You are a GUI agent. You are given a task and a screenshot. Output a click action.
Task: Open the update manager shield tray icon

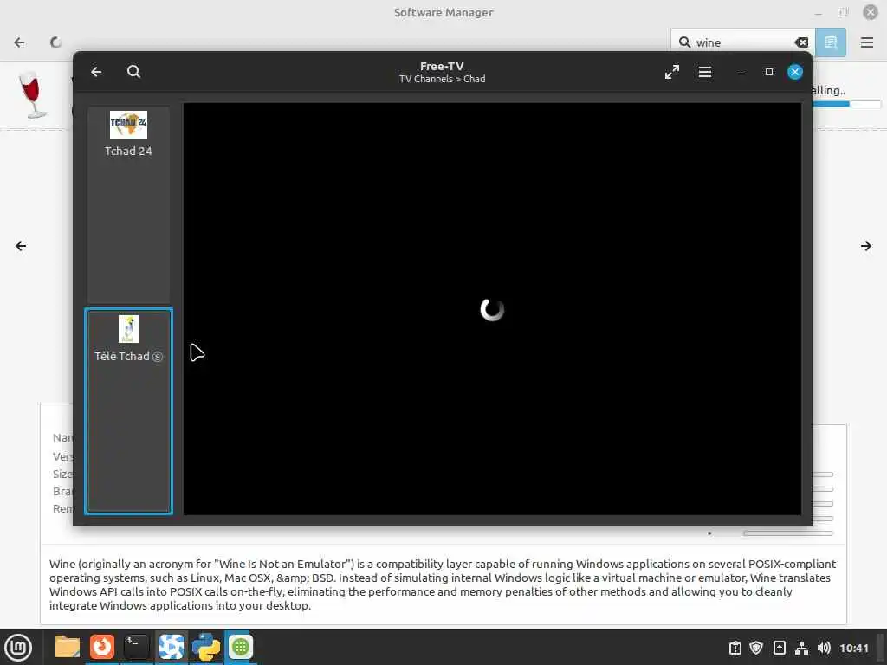point(756,648)
